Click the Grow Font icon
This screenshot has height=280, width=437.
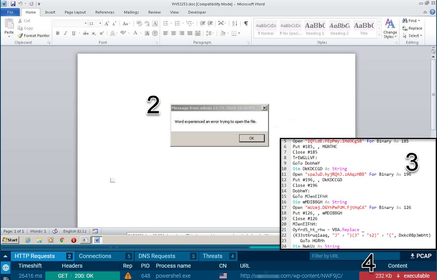(107, 24)
